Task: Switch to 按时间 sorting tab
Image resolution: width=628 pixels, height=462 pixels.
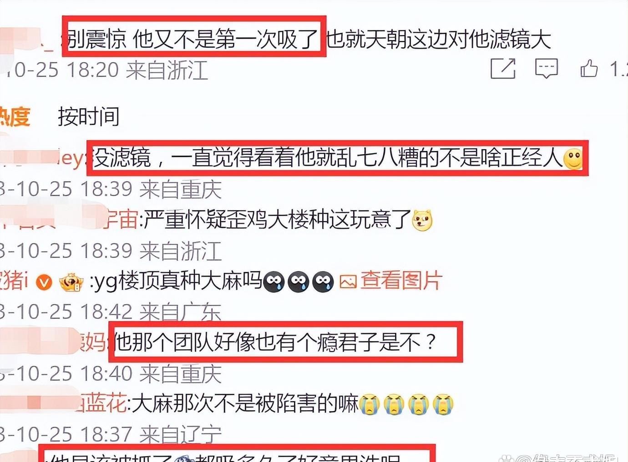Action: pyautogui.click(x=89, y=117)
